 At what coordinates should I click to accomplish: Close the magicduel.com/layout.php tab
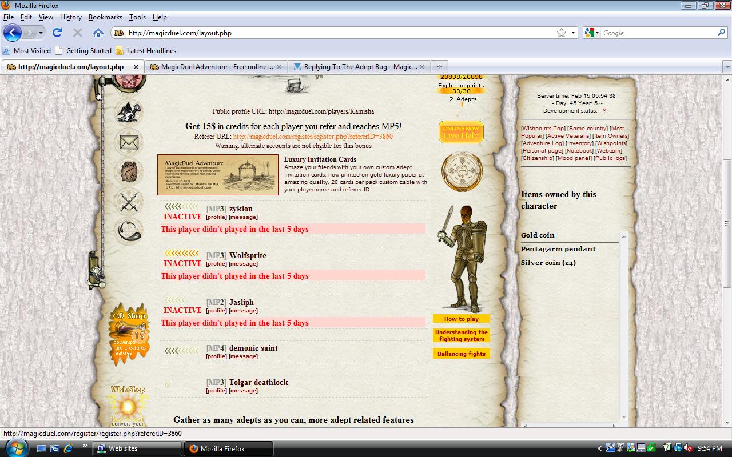click(x=136, y=67)
